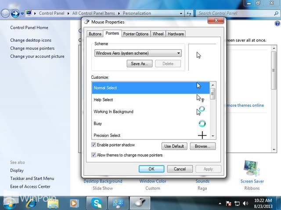The height and width of the screenshot is (210, 281).
Task: Select Working In Background pointer row
Action: point(151,112)
